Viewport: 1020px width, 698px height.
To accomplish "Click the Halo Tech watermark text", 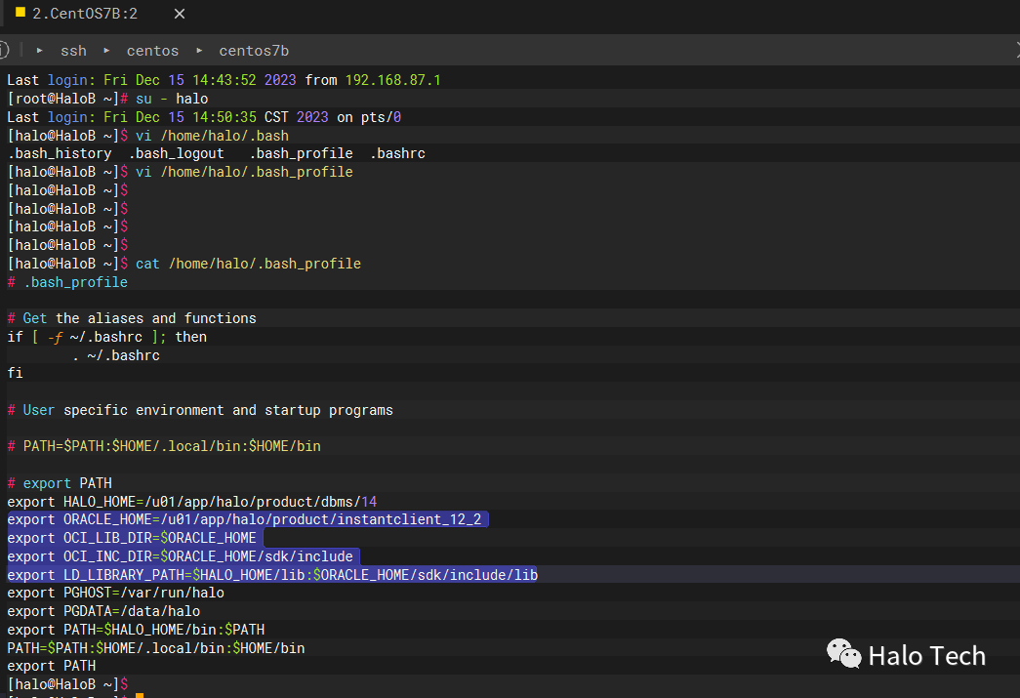I will click(x=926, y=656).
